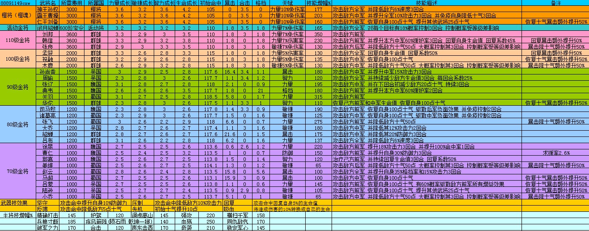Select the 神王孙权 name cell
This screenshot has height=231, width=589.
pos(47,9)
